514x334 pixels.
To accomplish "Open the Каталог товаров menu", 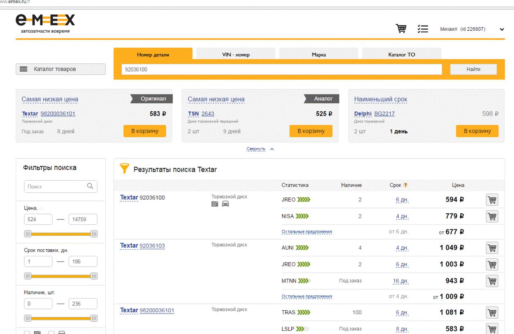I will tap(61, 69).
